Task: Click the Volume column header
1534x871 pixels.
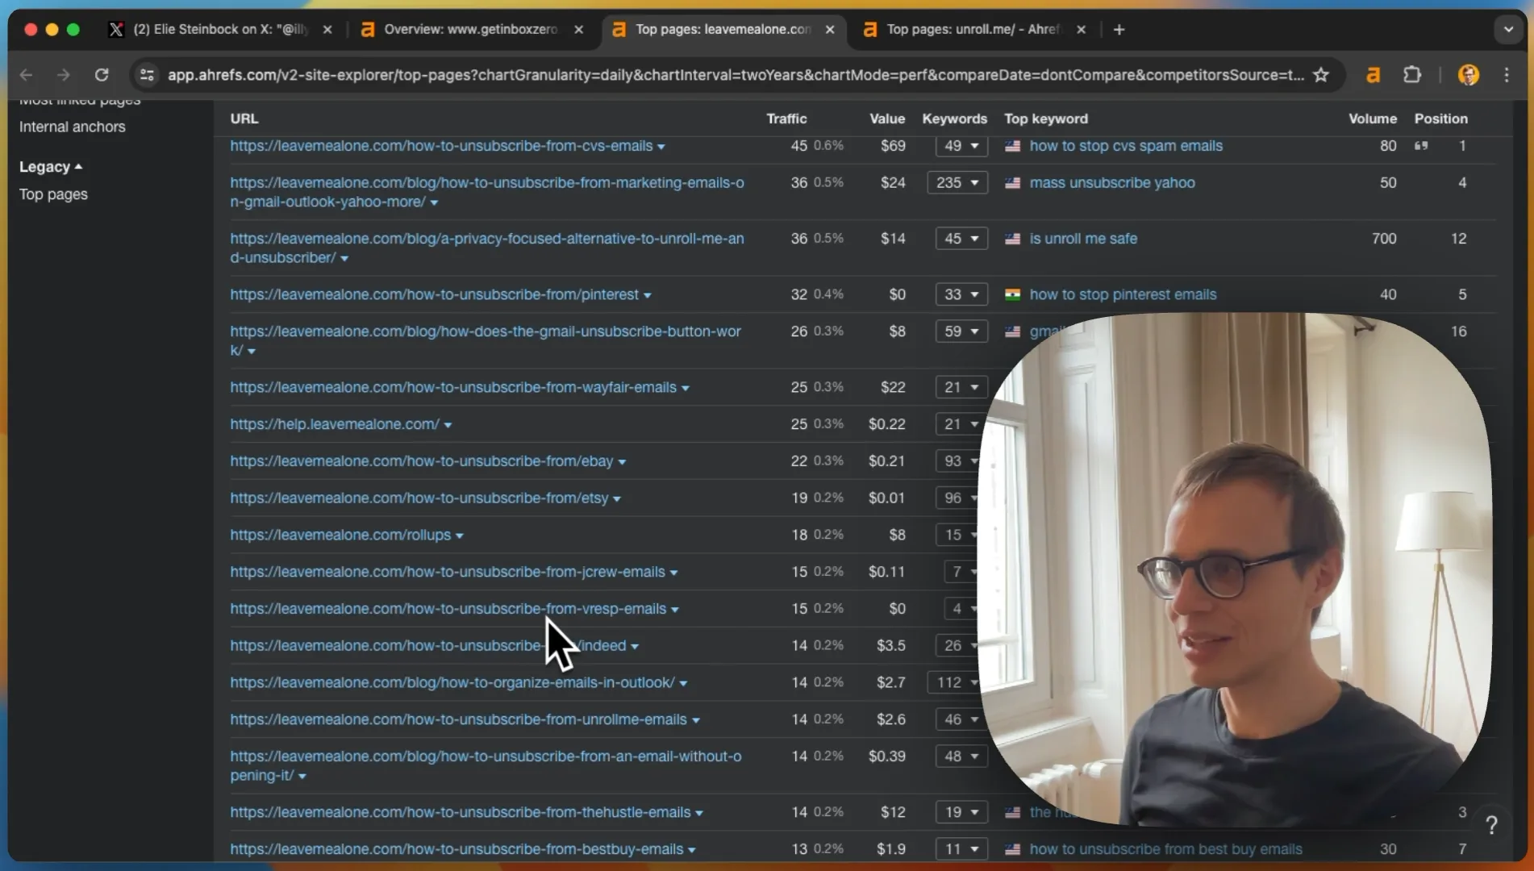Action: pyautogui.click(x=1373, y=119)
